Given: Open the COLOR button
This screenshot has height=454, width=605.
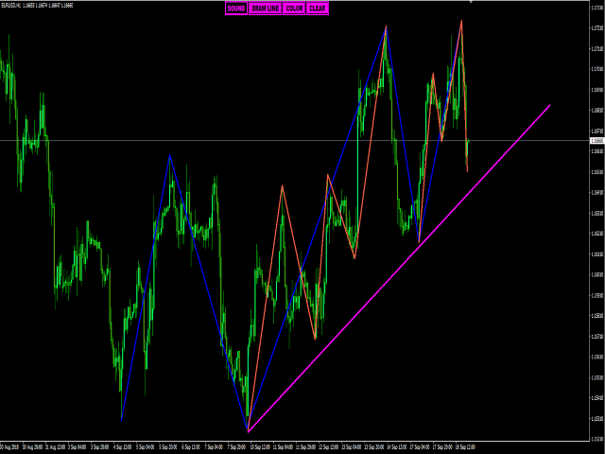Looking at the screenshot, I should point(294,9).
